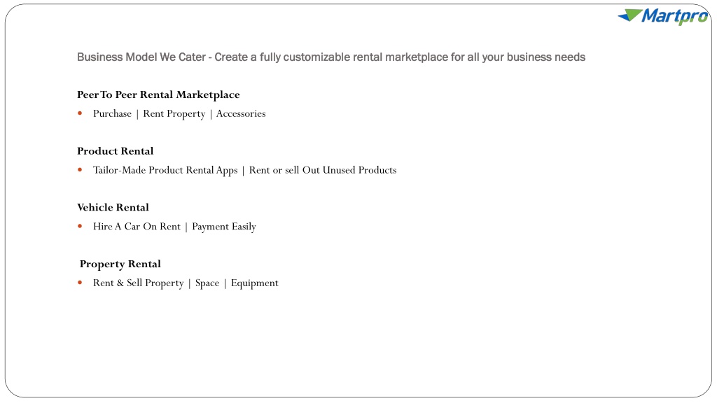Image resolution: width=717 pixels, height=403 pixels.
Task: Click the red bullet beside Hire A Car
Action: [x=80, y=226]
